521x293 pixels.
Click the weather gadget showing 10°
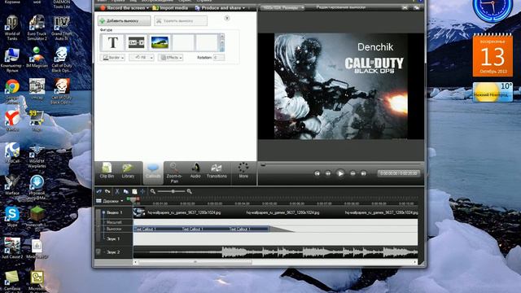click(493, 92)
